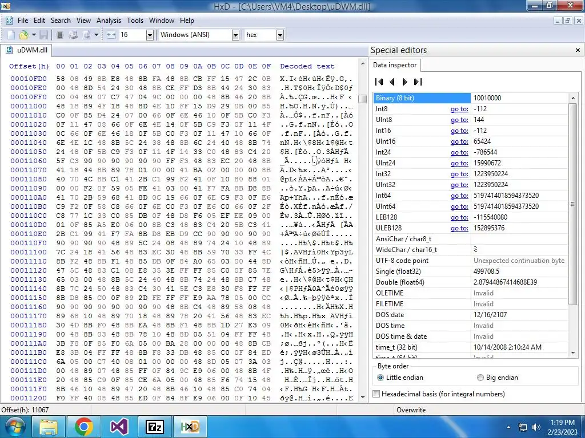Image resolution: width=585 pixels, height=438 pixels.
Task: Open the File menu
Action: coord(23,21)
